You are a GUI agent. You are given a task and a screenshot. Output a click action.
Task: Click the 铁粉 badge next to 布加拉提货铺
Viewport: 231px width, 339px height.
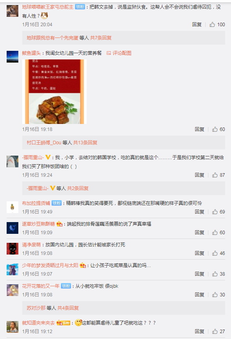point(57,203)
